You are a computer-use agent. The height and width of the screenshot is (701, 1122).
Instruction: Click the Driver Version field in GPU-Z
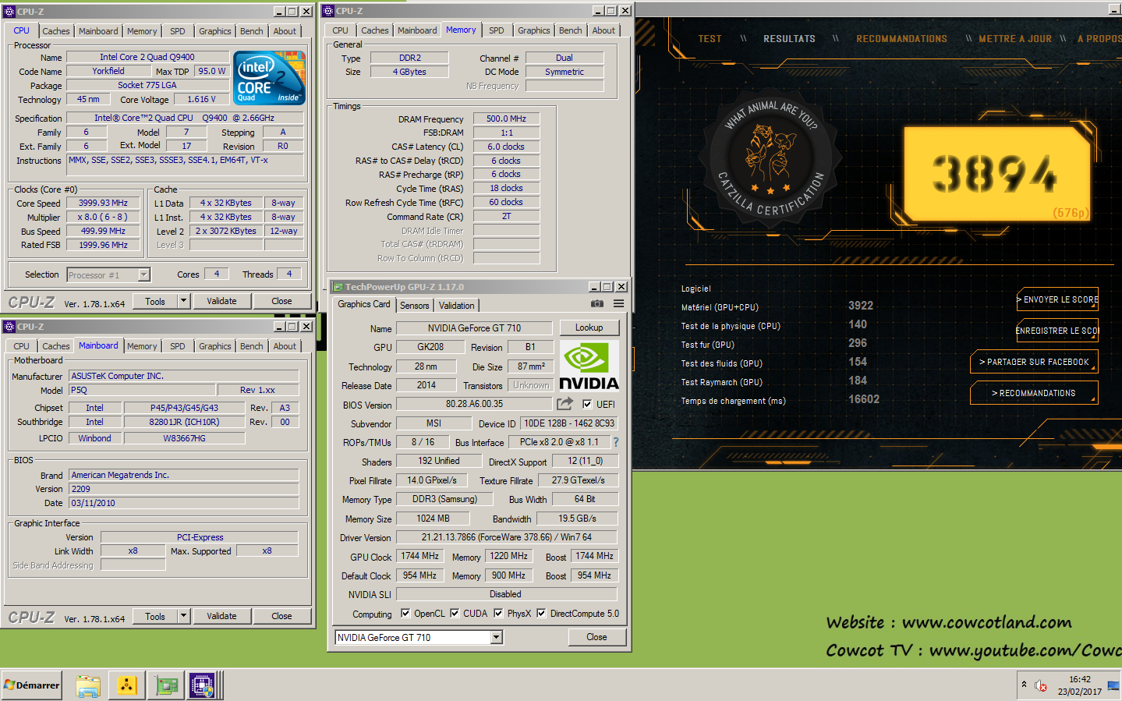click(507, 537)
